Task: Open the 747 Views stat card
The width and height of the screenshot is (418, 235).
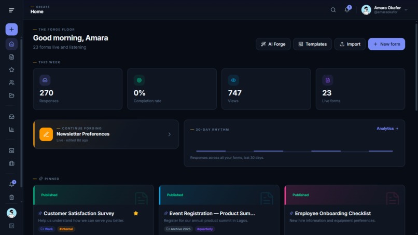Action: tap(266, 89)
